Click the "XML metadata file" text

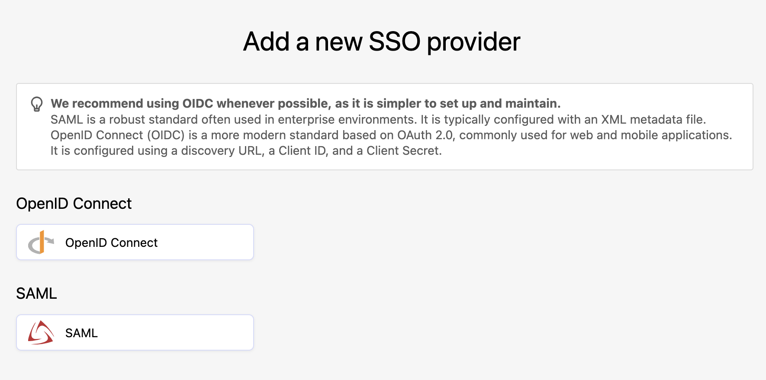click(653, 119)
